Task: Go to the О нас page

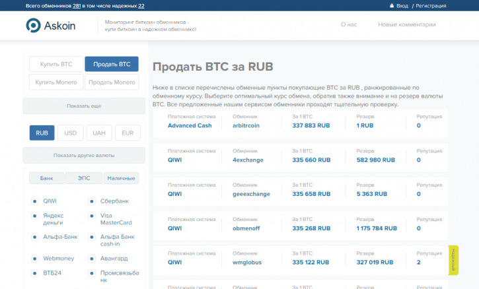Action: pyautogui.click(x=349, y=24)
